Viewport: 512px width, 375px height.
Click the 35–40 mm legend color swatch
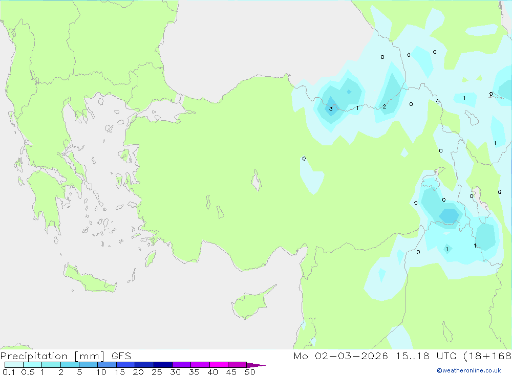click(x=200, y=365)
